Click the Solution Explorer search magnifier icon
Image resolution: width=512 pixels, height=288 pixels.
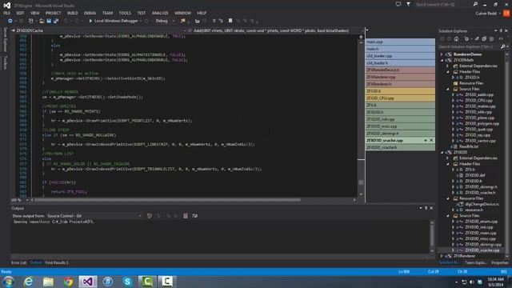[502, 46]
